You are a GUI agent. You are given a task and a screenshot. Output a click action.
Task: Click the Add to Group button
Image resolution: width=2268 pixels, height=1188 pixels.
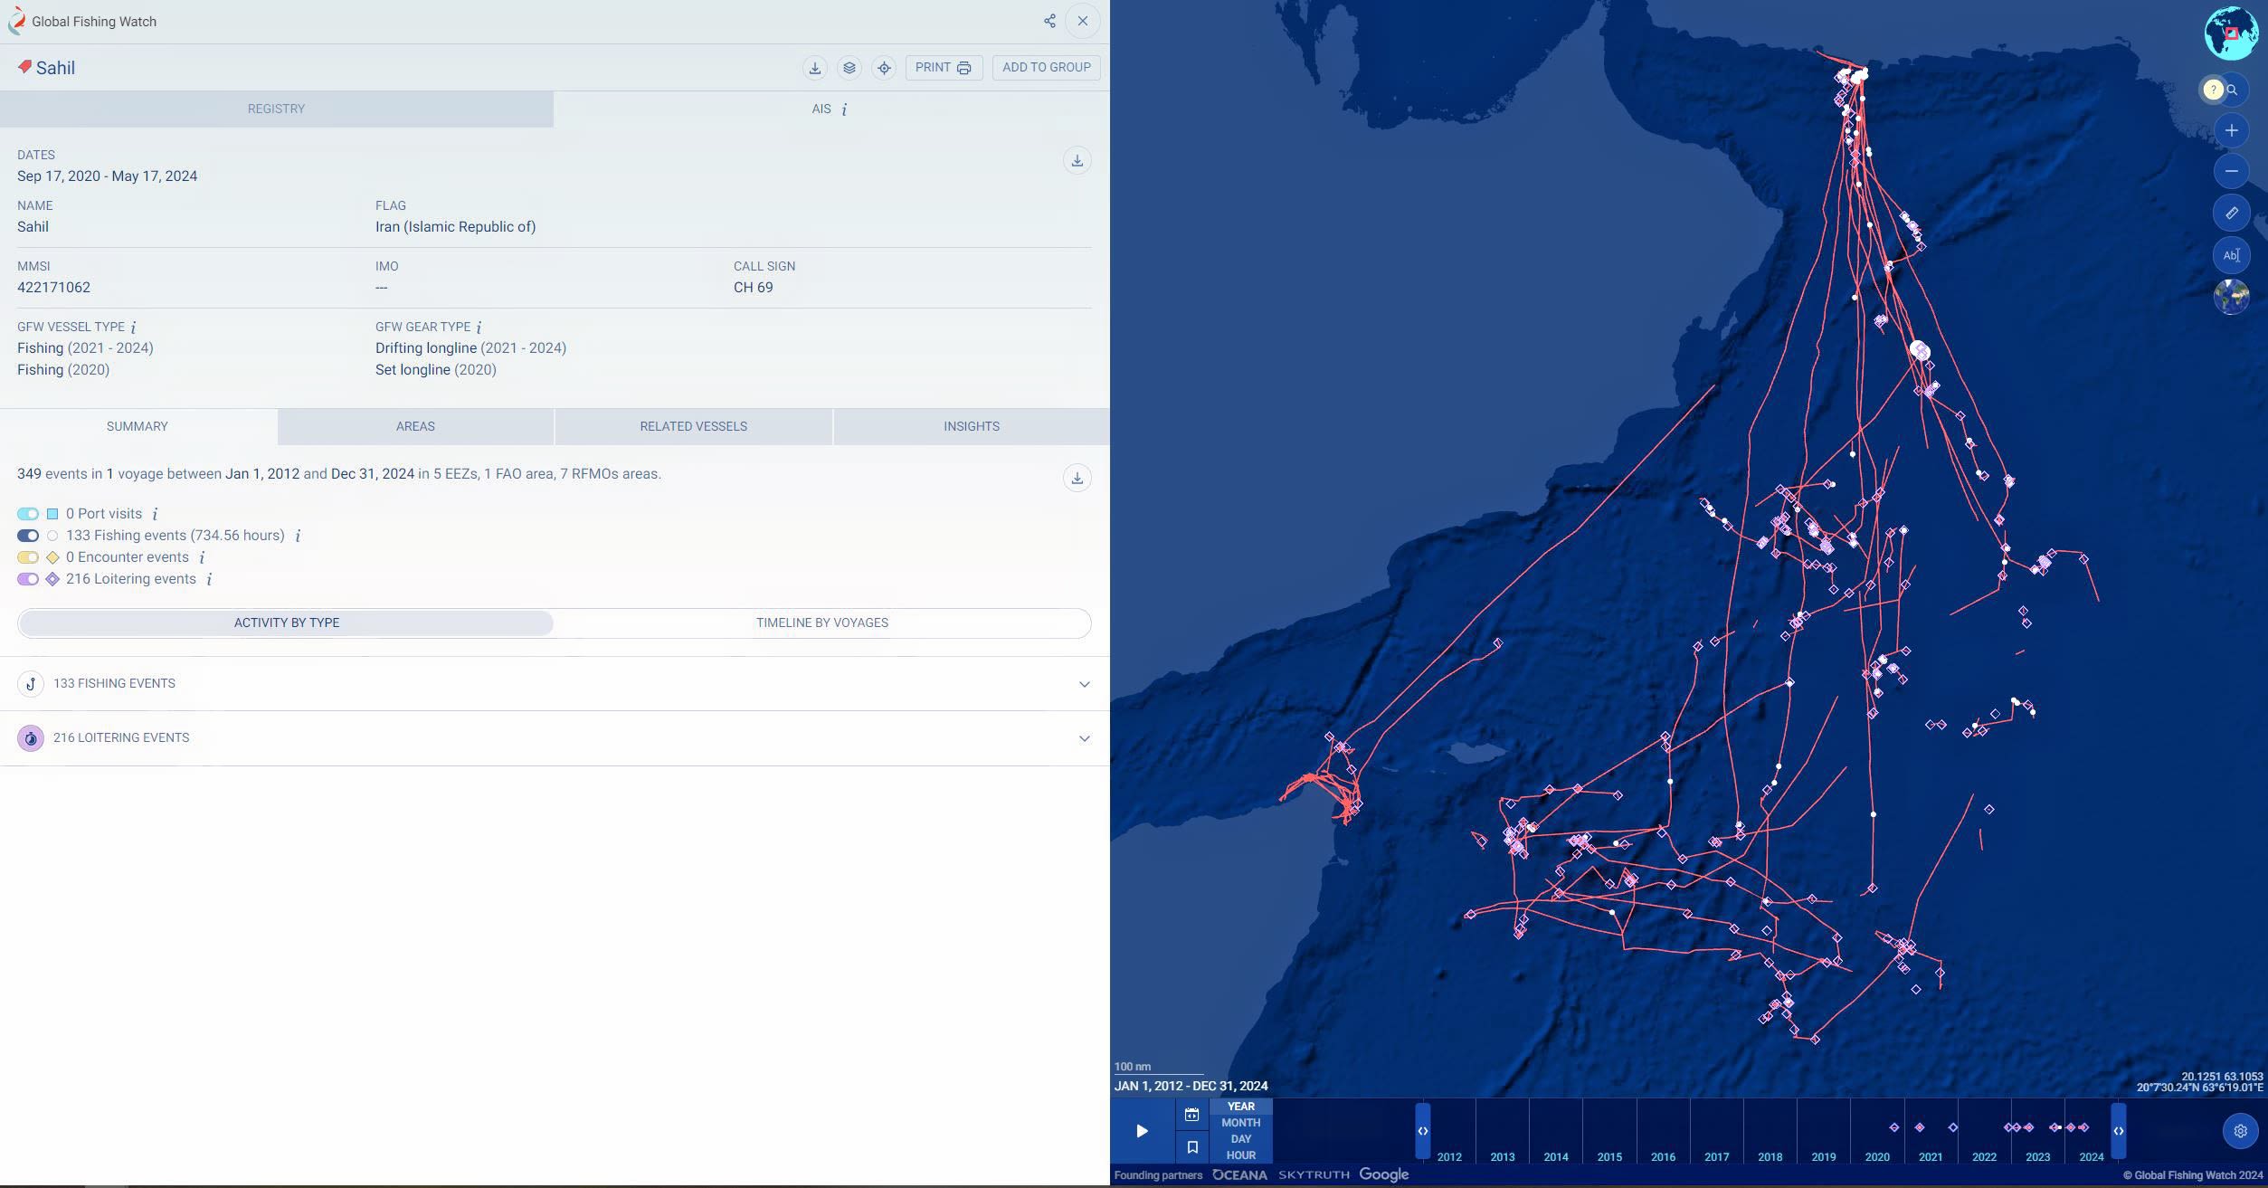pyautogui.click(x=1046, y=67)
